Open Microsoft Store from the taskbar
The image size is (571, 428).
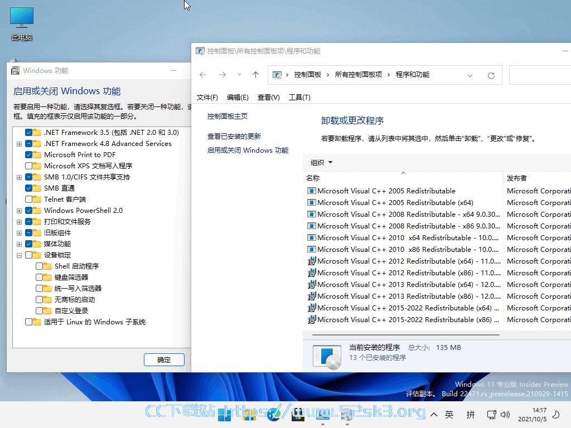pyautogui.click(x=298, y=414)
